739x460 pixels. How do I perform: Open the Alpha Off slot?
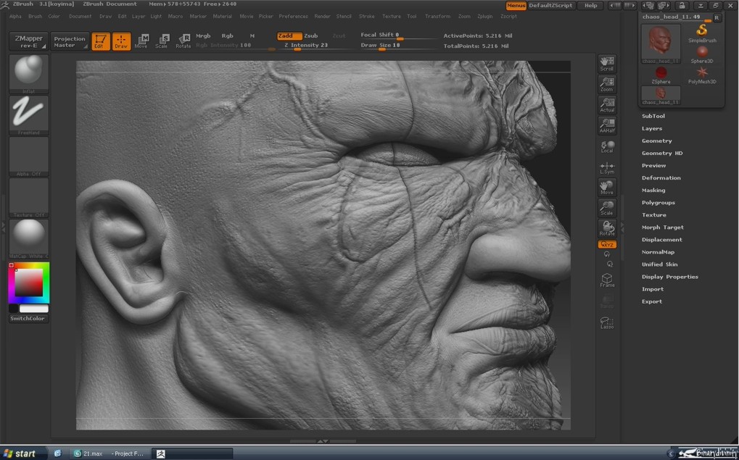coord(29,156)
